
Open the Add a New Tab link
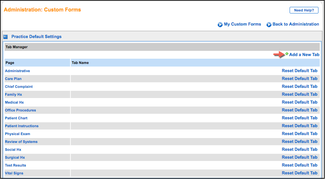point(304,55)
